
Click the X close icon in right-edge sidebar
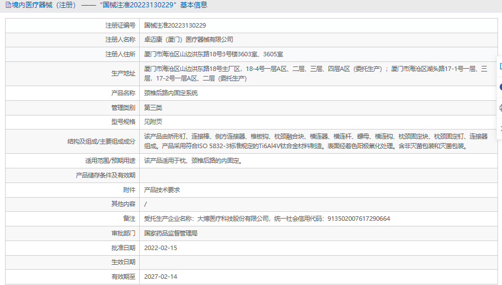tap(500, 128)
